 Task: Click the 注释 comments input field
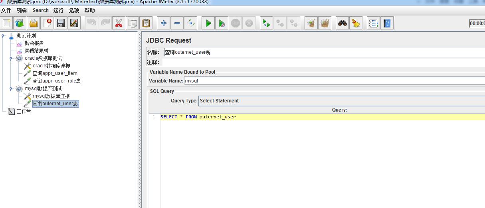point(323,62)
